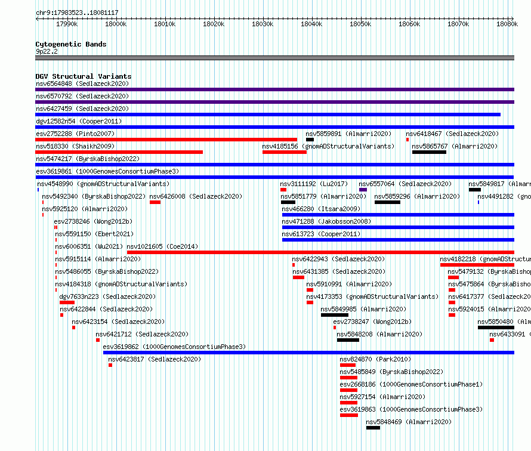Screen dimensions: 531x451
Task: Select the nsv5849985 black variant bar
Action: (335, 315)
